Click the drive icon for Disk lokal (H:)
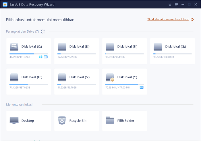 14,77
